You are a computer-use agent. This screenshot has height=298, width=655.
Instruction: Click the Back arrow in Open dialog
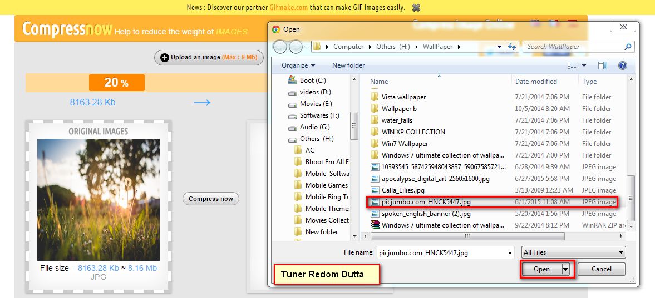279,47
